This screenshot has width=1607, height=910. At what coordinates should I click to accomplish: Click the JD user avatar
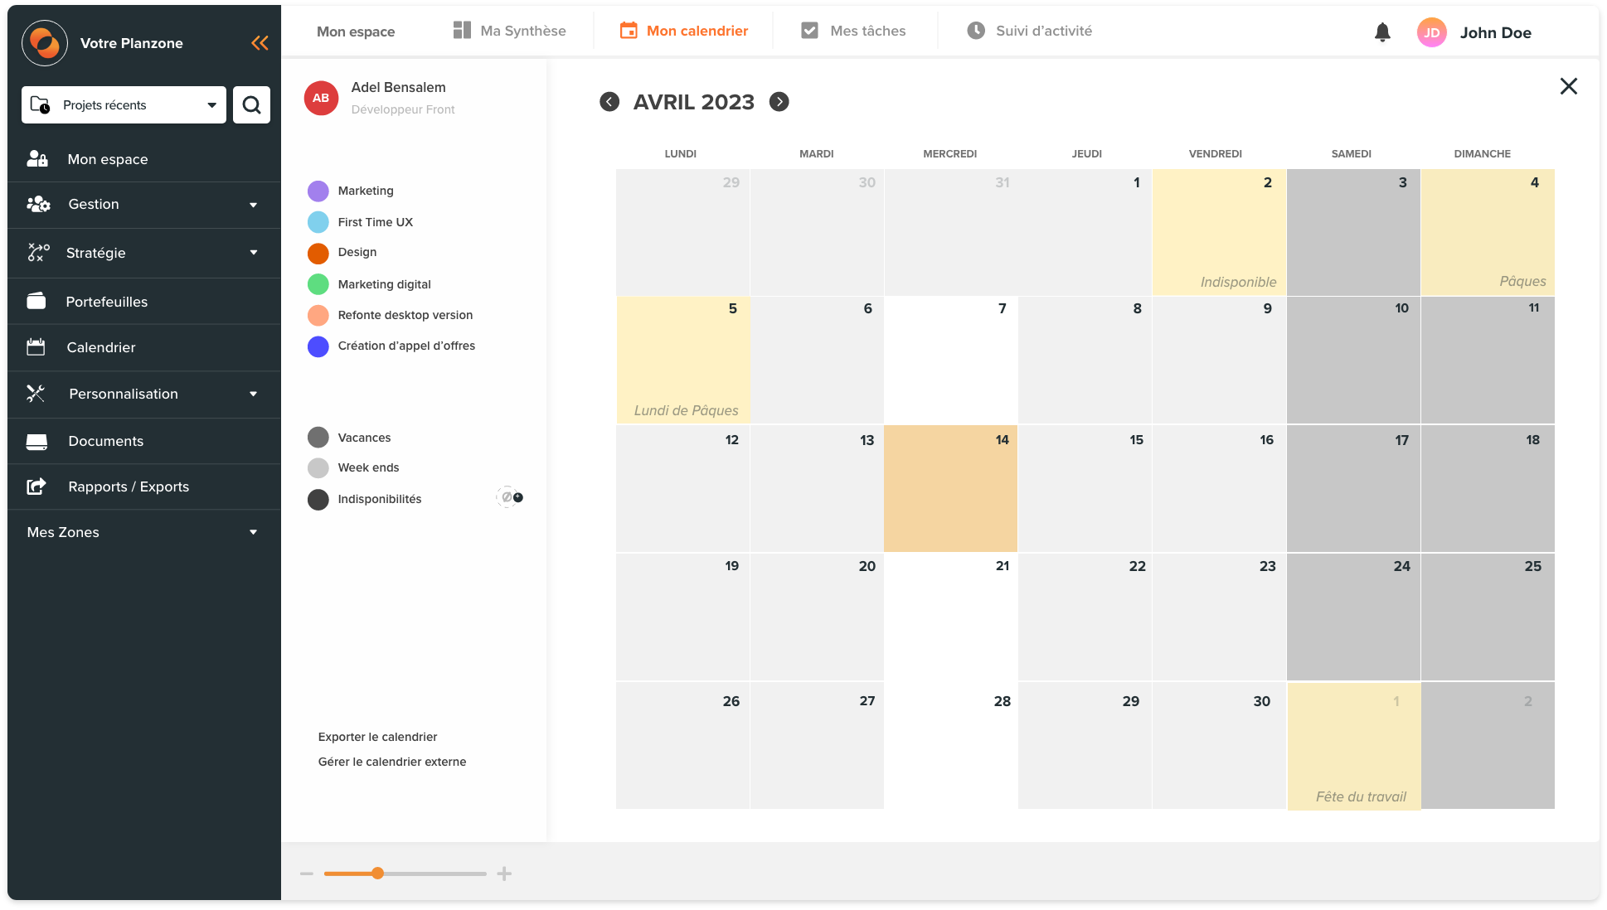[1432, 32]
